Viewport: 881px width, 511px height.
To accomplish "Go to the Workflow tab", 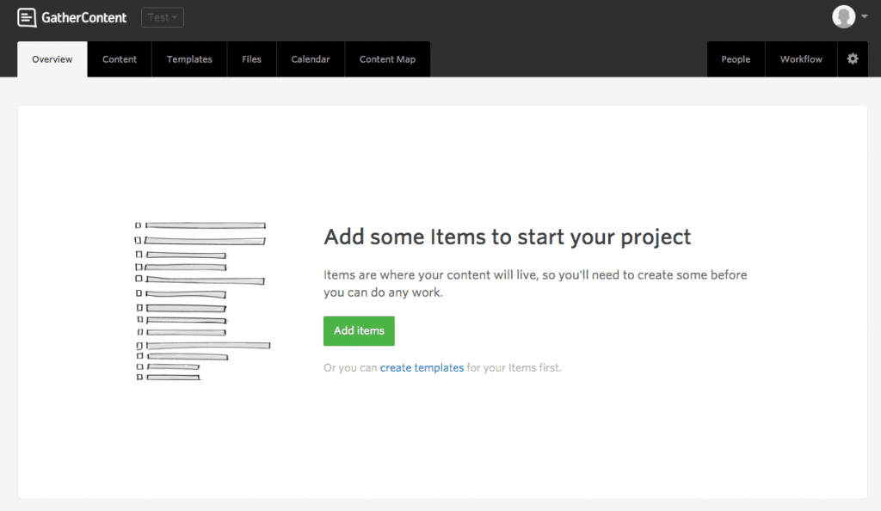I will (x=801, y=59).
